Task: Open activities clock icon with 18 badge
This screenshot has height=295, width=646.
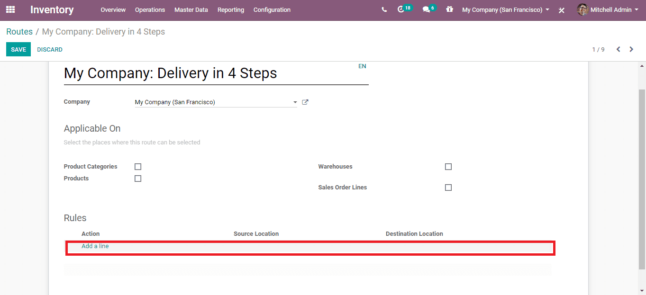Action: (x=405, y=9)
